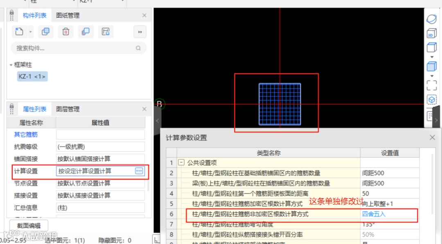The height and width of the screenshot is (244, 442).
Task: Click the save component archive icon
Action: [x=106, y=32]
